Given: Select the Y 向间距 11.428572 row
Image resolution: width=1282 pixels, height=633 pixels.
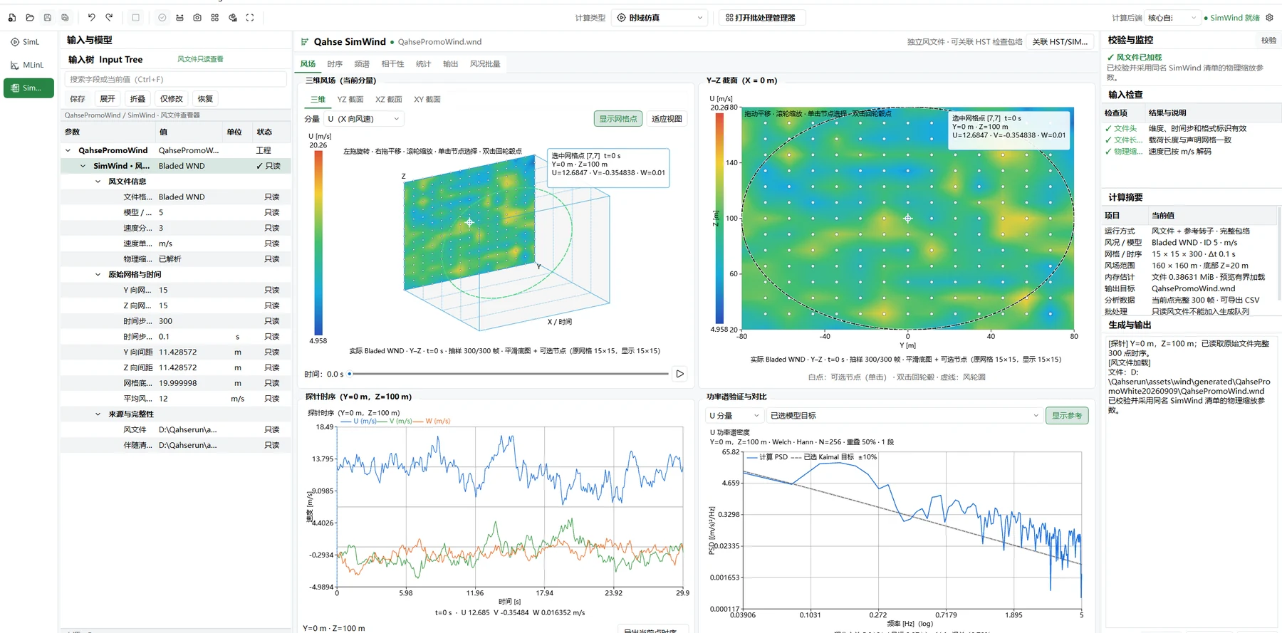Looking at the screenshot, I should [175, 352].
